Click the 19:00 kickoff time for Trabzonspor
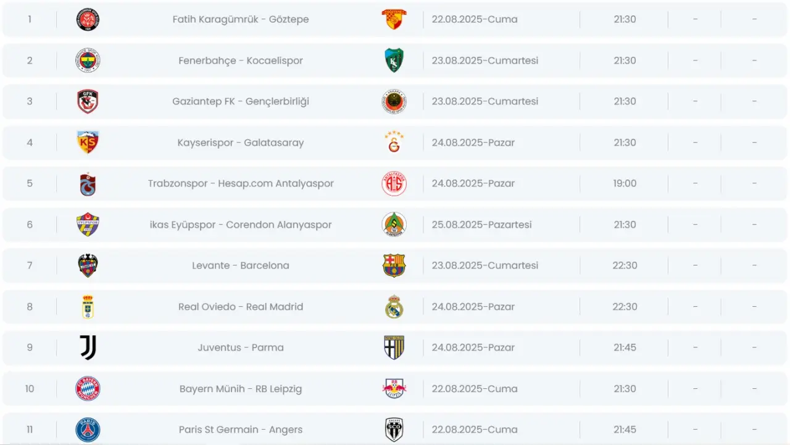 [x=625, y=183]
